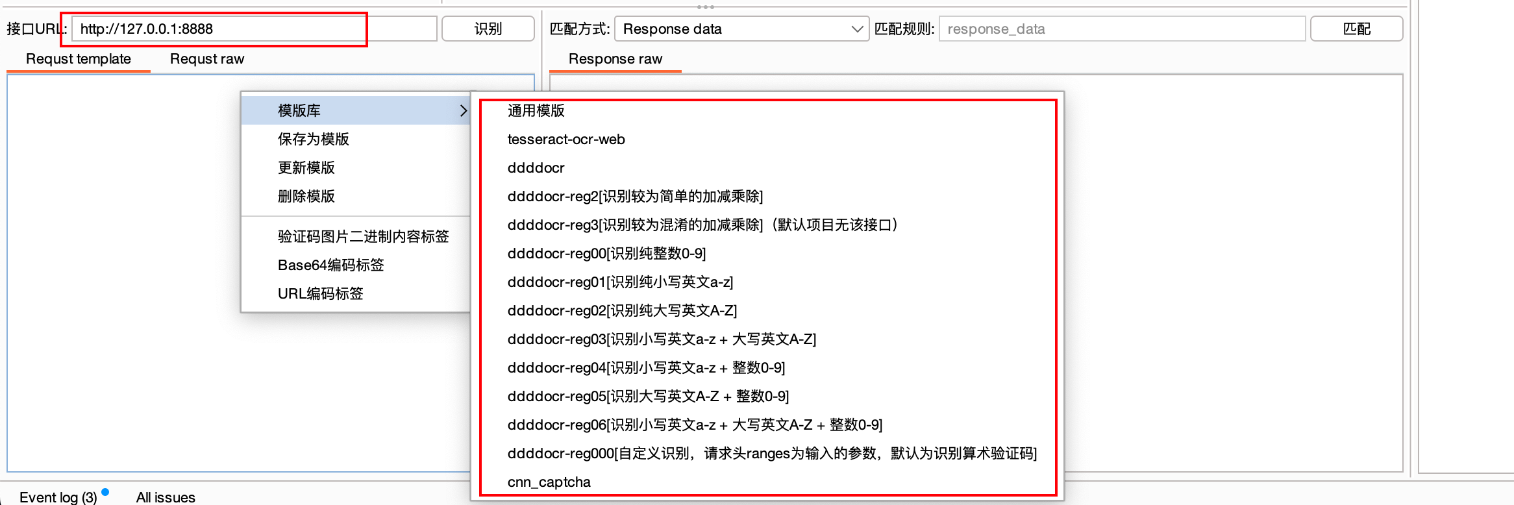Select tesseract-ocr-web template
This screenshot has height=505, width=1514.
coord(767,139)
